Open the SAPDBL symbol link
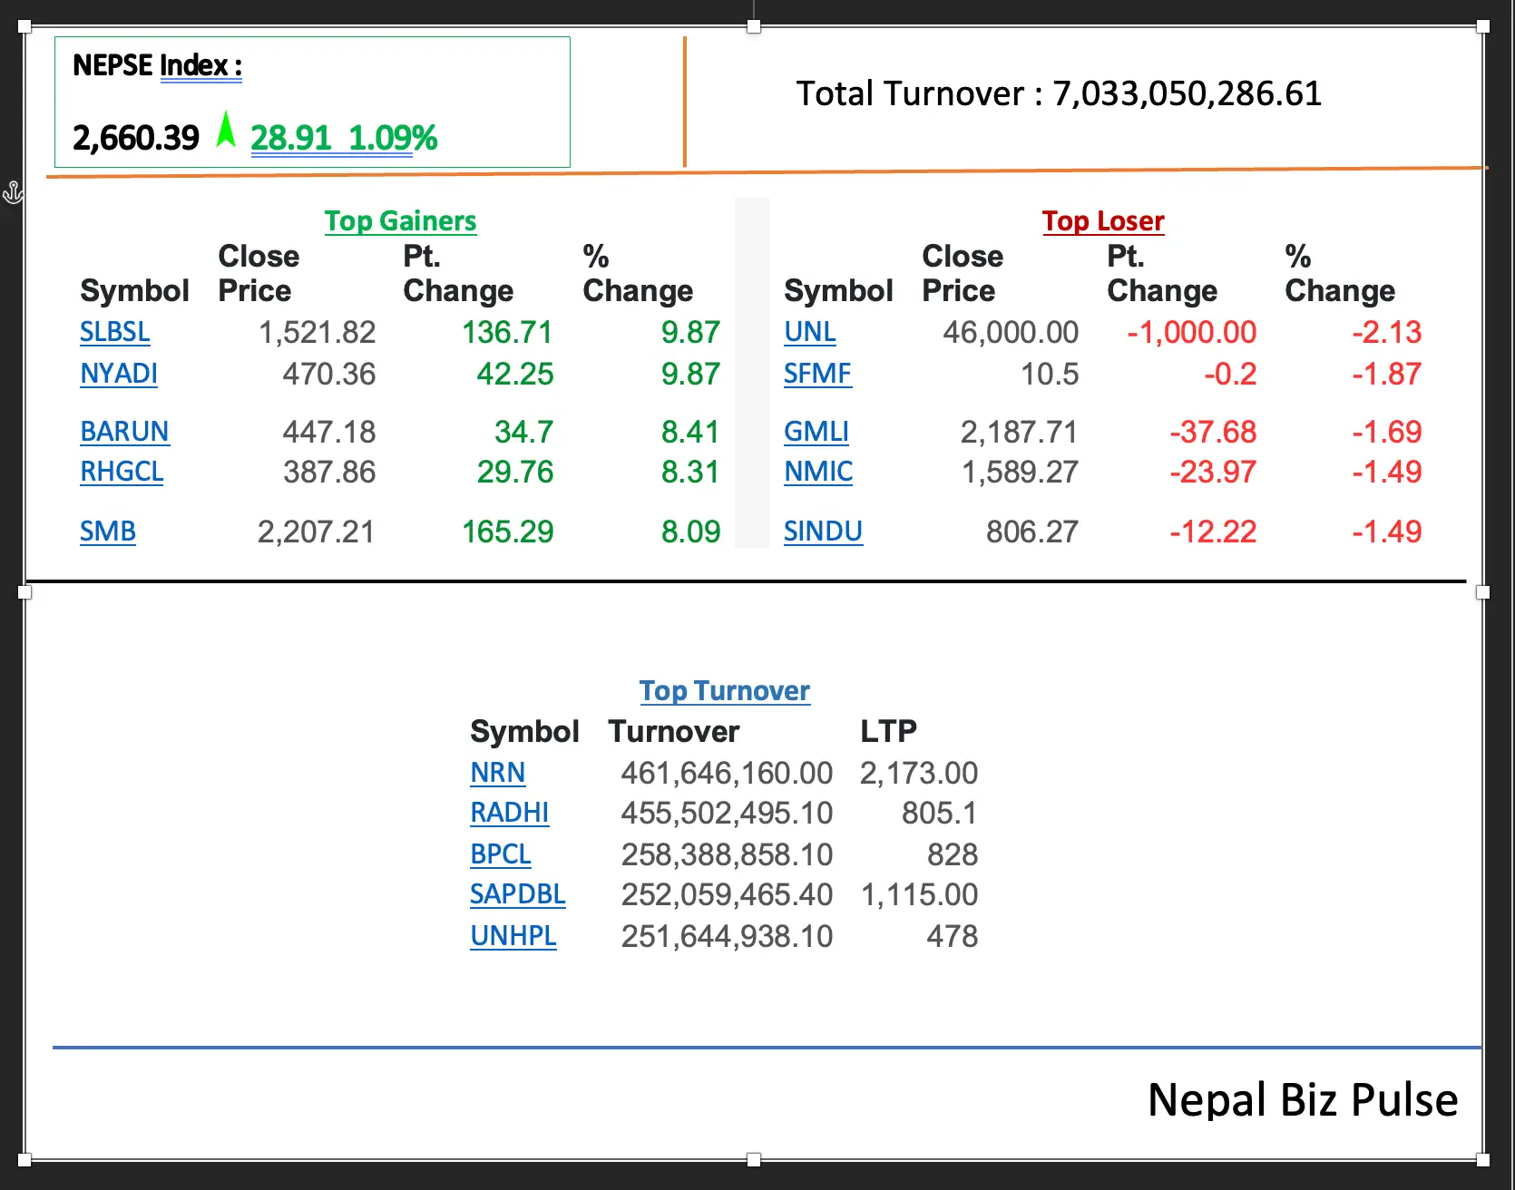The image size is (1515, 1190). 517,894
